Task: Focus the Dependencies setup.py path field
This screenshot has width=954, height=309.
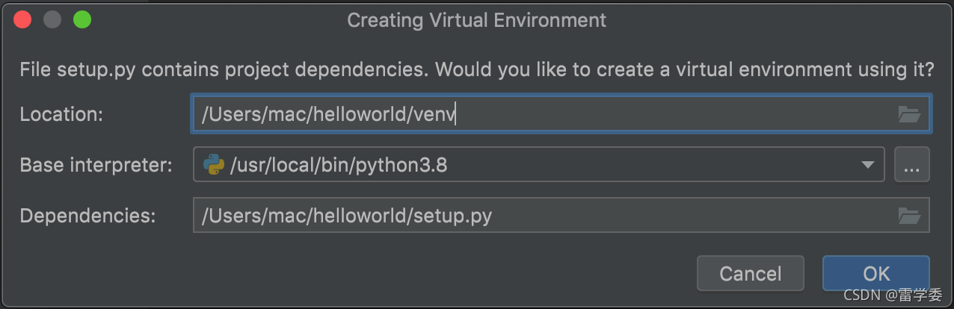Action: point(561,216)
